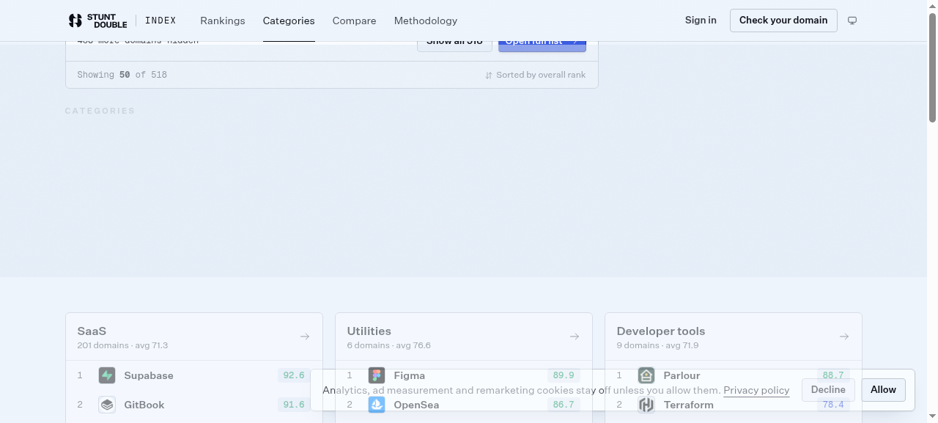This screenshot has width=938, height=423.
Task: Click the Terraform logo icon
Action: (x=646, y=405)
